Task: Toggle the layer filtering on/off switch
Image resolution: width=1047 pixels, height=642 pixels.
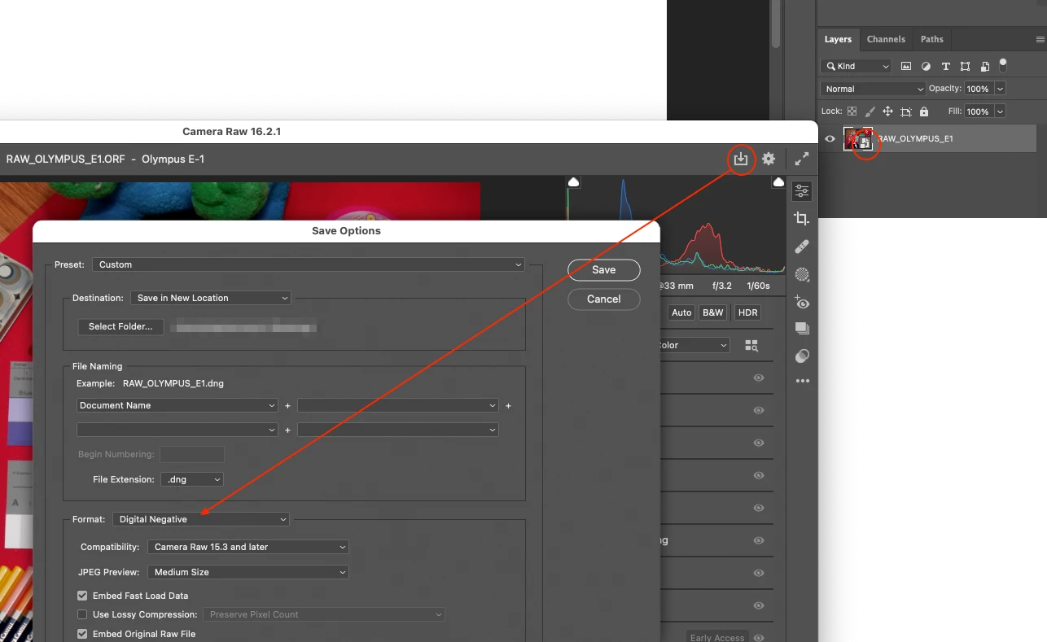Action: [1003, 64]
